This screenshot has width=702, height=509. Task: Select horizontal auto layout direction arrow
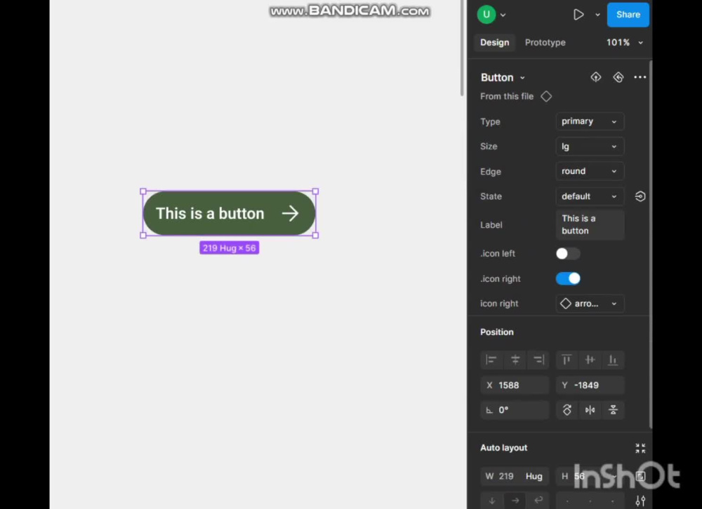click(515, 501)
